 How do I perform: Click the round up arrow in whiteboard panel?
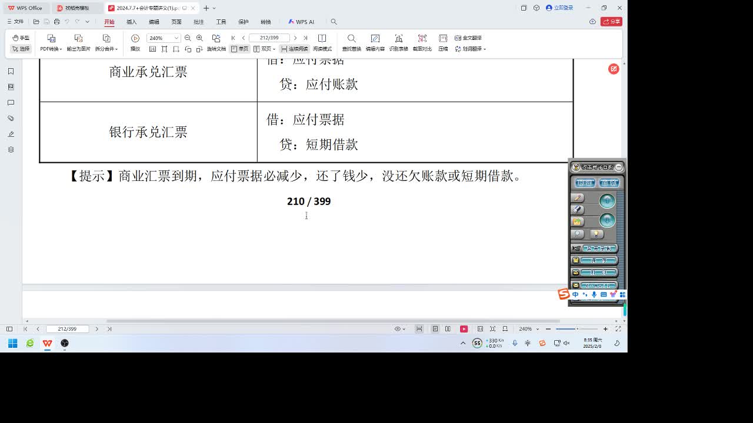pos(607,202)
